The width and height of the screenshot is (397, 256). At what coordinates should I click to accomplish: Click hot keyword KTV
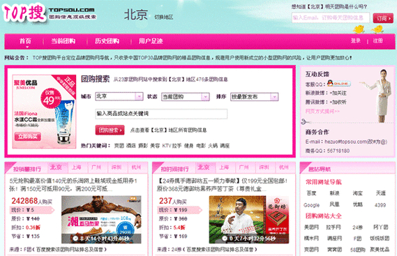pyautogui.click(x=167, y=146)
